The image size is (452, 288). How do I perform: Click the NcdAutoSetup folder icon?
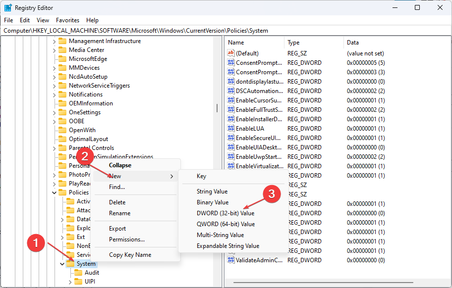[x=62, y=77]
